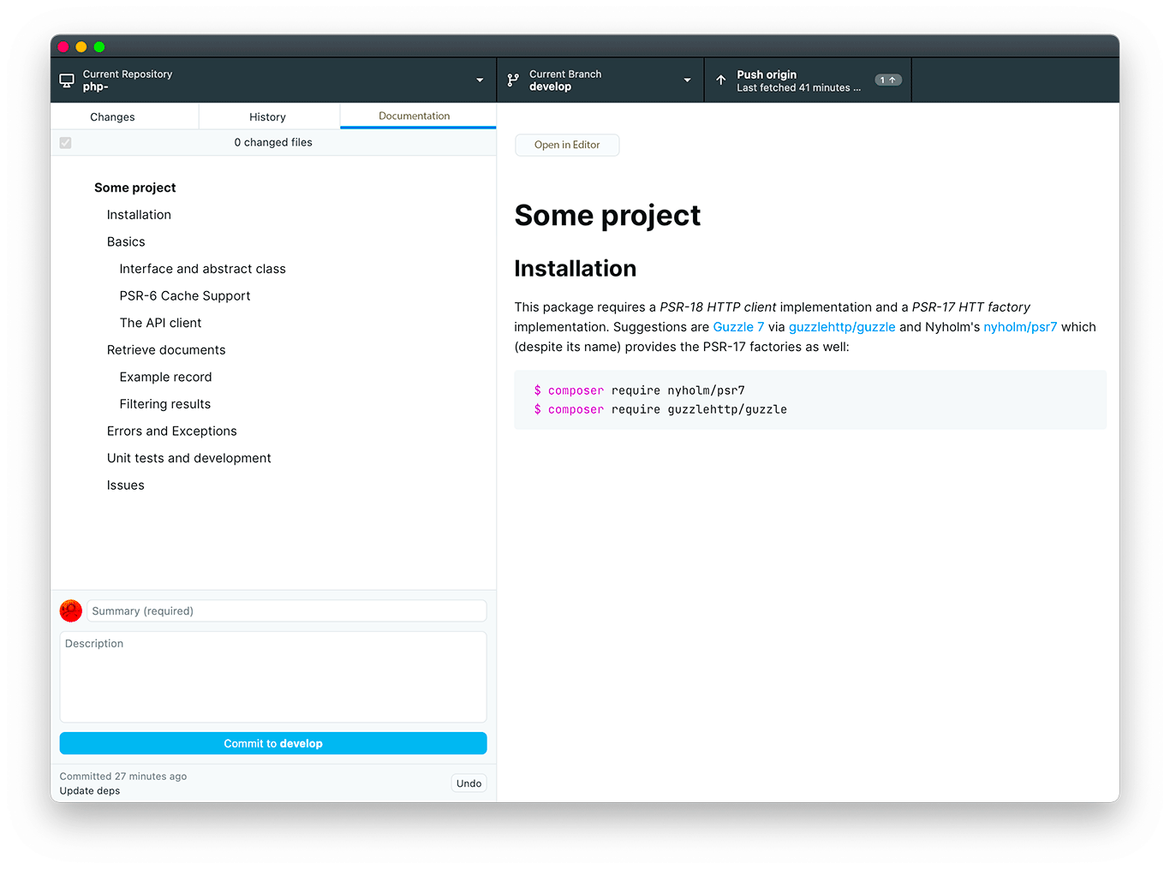Click the red user avatar
Image resolution: width=1170 pixels, height=869 pixels.
(71, 610)
